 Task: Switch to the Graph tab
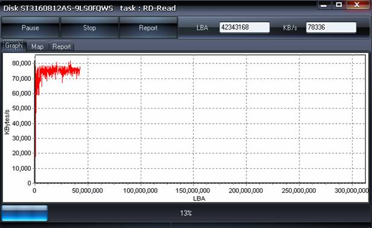[14, 45]
